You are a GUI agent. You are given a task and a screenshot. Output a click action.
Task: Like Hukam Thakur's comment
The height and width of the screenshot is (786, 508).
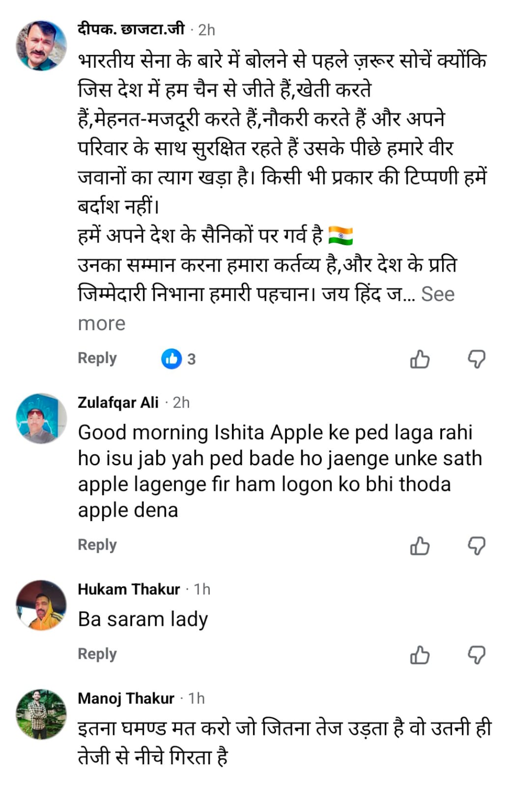(420, 655)
